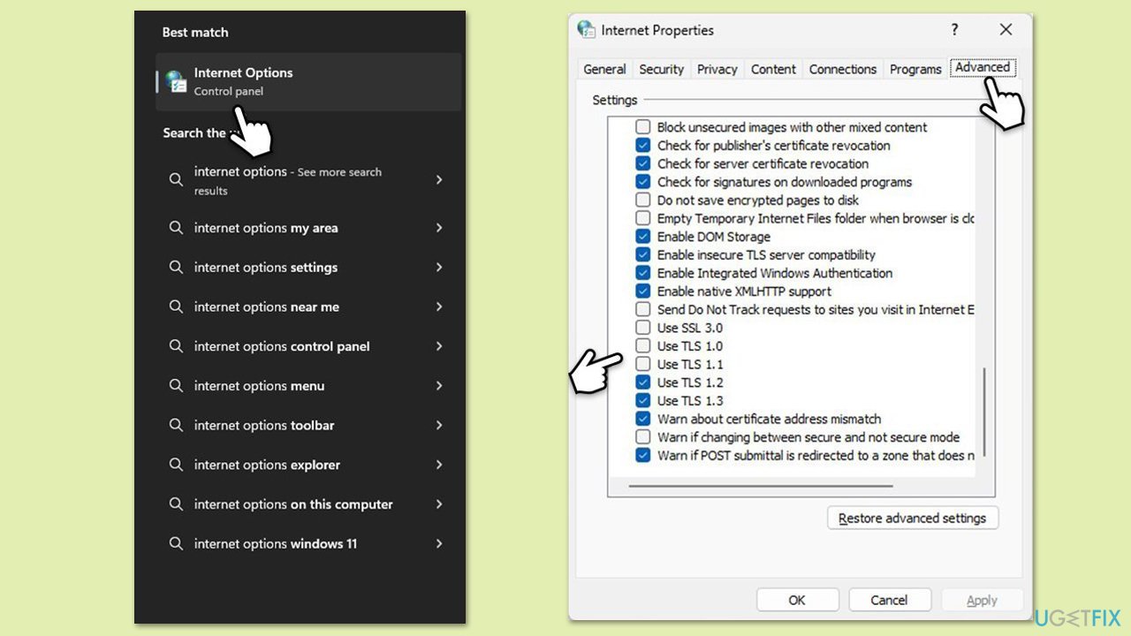Expand 'internet options explorer' suggestion chevron
The height and width of the screenshot is (636, 1131).
(x=439, y=465)
